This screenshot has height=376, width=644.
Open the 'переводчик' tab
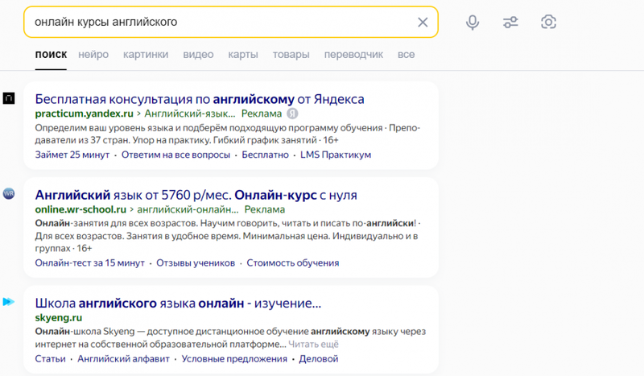353,55
